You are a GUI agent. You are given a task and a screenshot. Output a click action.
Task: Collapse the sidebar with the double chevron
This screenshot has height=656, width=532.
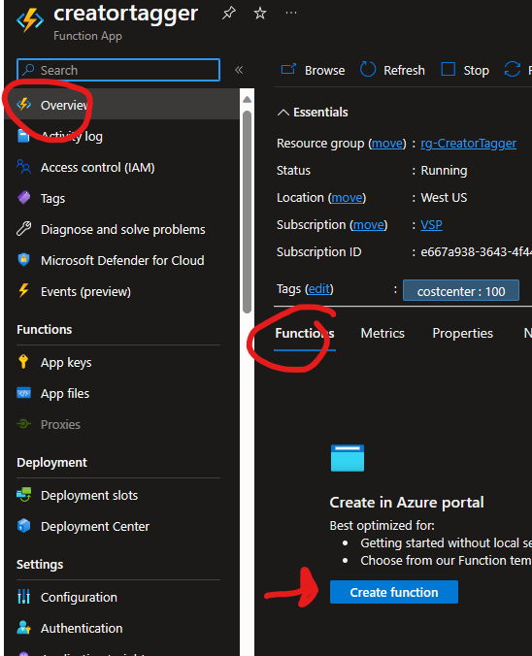coord(239,70)
